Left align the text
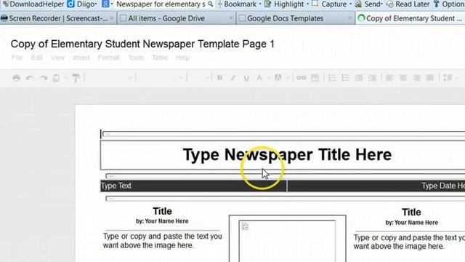Image resolution: width=465 pixels, height=262 pixels. pos(389,78)
